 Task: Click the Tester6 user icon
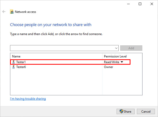pyautogui.click(x=14, y=67)
